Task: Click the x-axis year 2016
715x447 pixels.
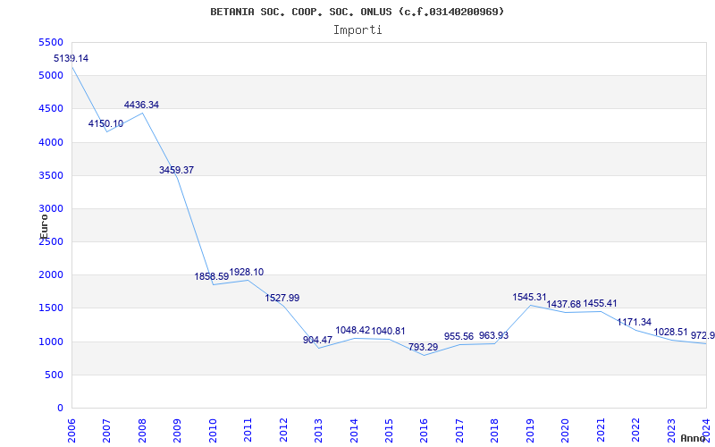Action: click(424, 431)
